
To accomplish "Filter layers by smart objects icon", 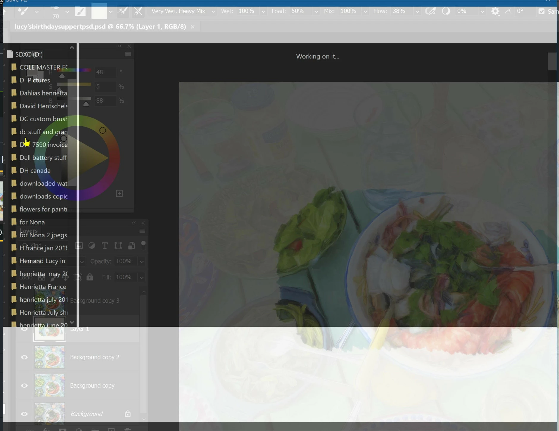I will (131, 246).
